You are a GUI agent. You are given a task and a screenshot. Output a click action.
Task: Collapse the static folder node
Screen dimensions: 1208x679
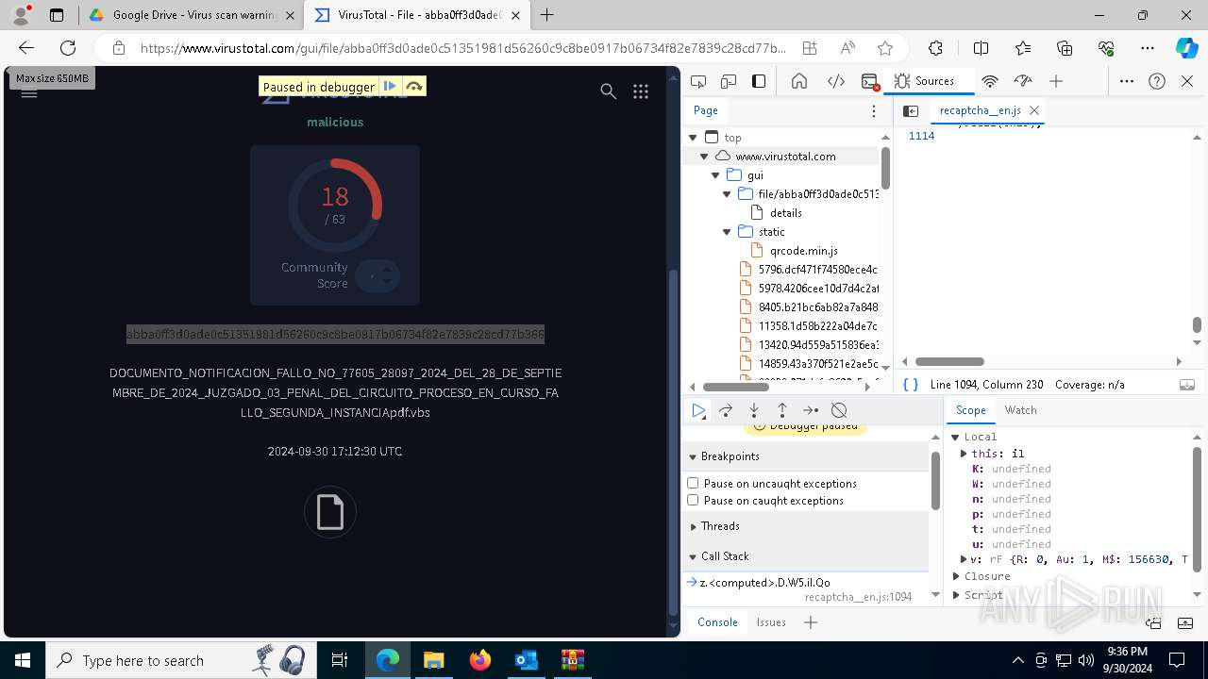pos(727,232)
